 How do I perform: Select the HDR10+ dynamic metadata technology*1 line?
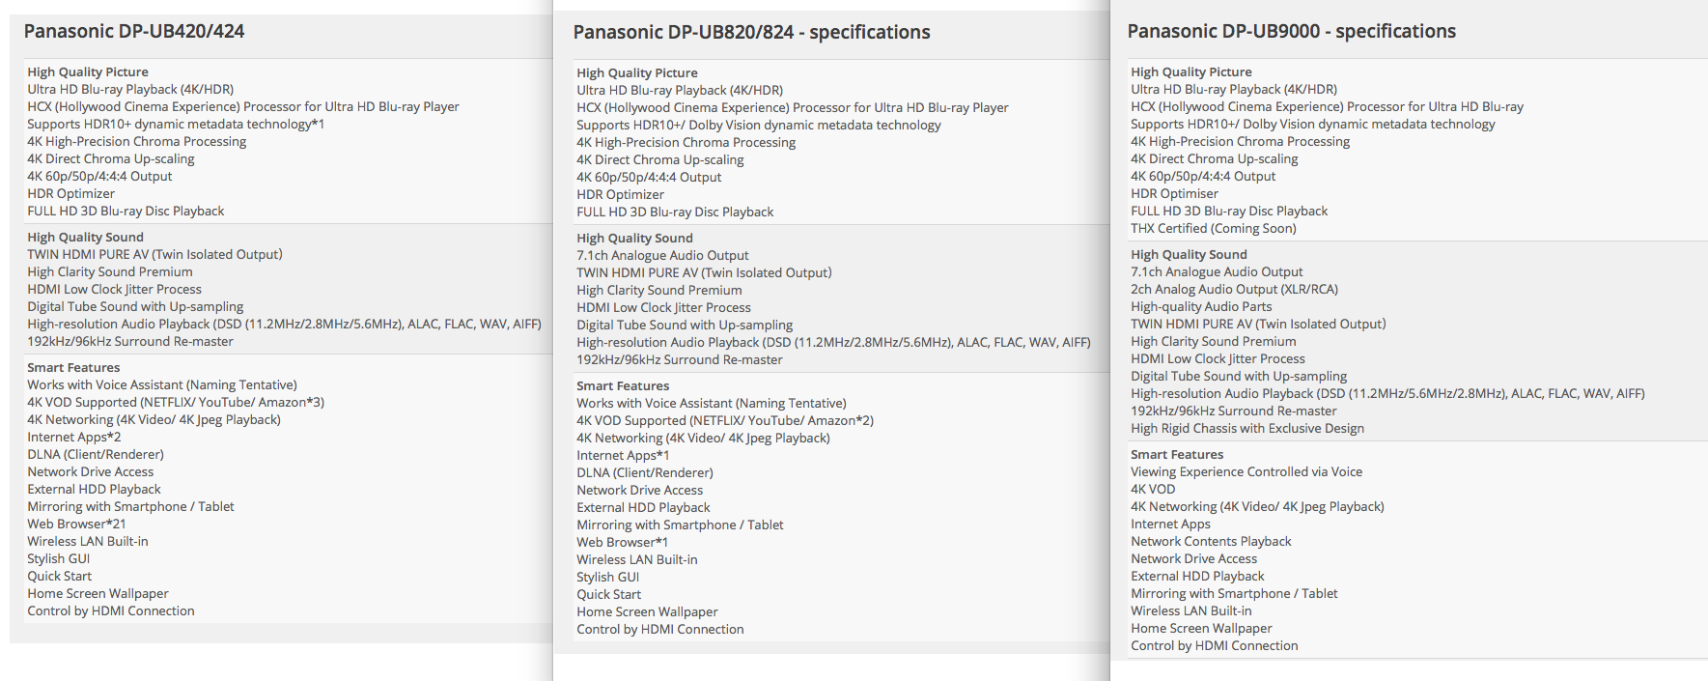click(176, 124)
